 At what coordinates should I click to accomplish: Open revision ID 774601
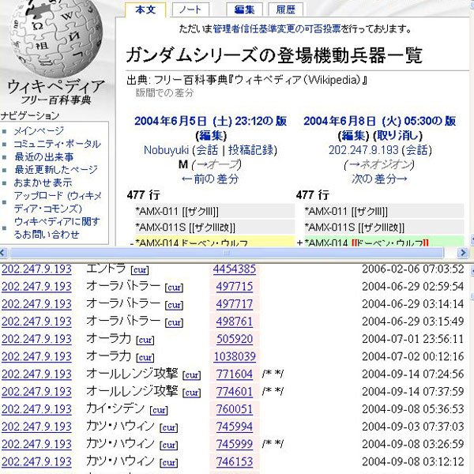click(x=235, y=392)
